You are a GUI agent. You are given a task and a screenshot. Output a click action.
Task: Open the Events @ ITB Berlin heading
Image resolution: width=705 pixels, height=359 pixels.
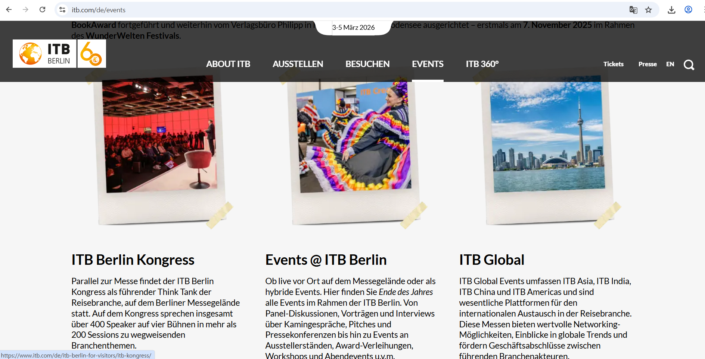[x=326, y=260]
